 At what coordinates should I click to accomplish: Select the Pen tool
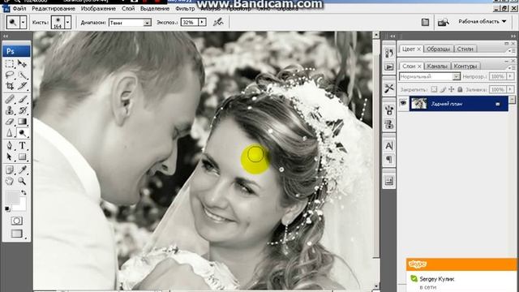(10, 145)
